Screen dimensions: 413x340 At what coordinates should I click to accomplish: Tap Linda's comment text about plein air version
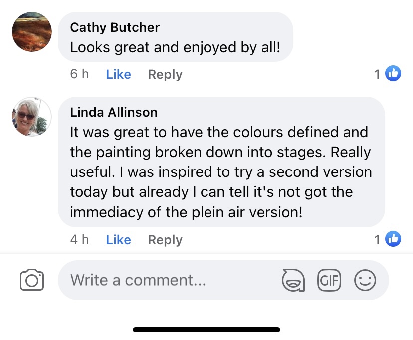click(x=219, y=172)
